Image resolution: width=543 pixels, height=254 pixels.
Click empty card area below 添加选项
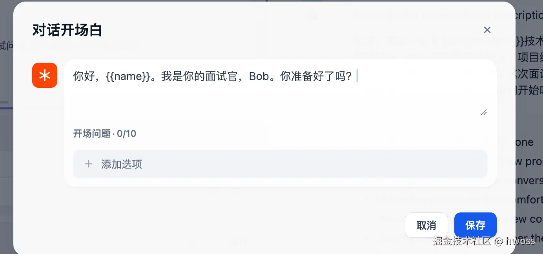point(280,183)
